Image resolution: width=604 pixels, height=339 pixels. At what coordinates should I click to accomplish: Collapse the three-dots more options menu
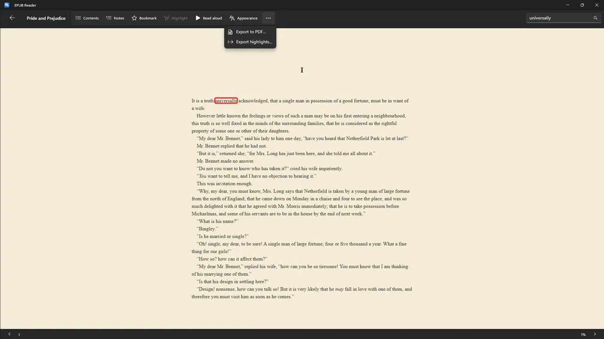(x=268, y=18)
